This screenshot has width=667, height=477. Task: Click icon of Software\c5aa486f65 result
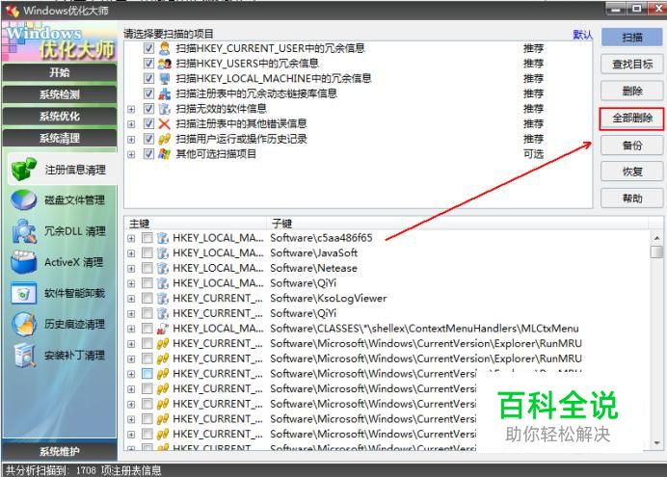163,238
